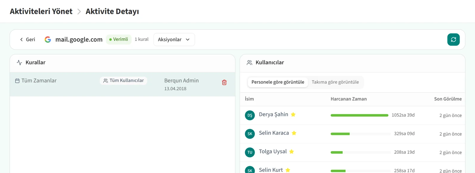Click the breadcrumb chevron separator icon

pyautogui.click(x=79, y=12)
